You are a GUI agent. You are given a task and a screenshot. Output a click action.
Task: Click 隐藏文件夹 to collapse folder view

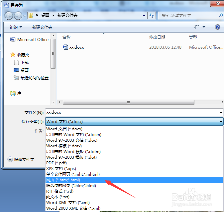point(21,159)
